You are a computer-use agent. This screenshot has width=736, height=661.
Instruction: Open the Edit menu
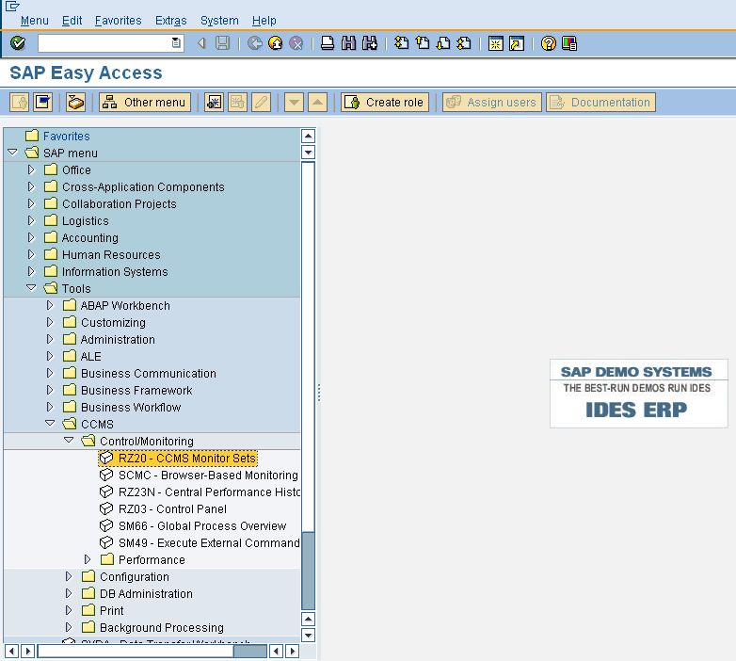tap(72, 21)
